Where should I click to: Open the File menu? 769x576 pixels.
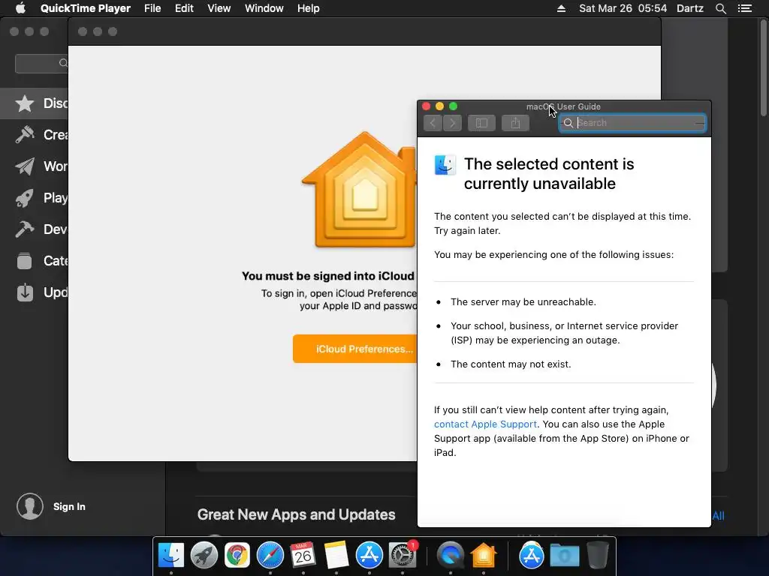(x=152, y=8)
